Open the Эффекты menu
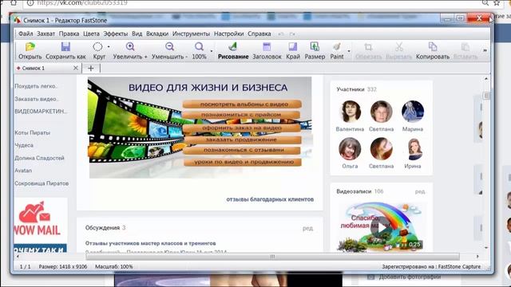The image size is (511, 287). pos(115,33)
